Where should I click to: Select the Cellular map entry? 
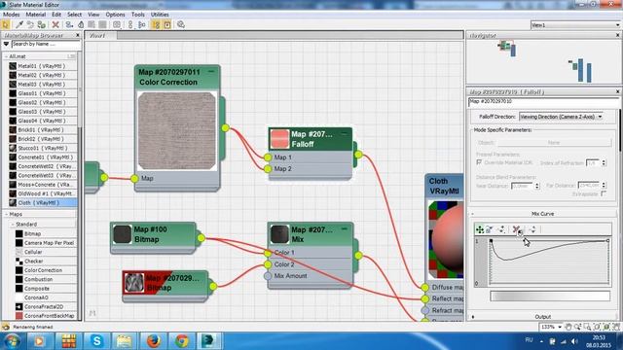pos(33,252)
